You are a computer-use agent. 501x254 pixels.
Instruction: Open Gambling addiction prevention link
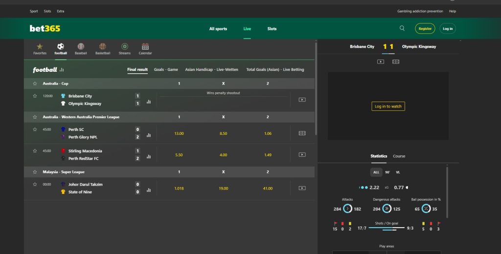coord(420,11)
